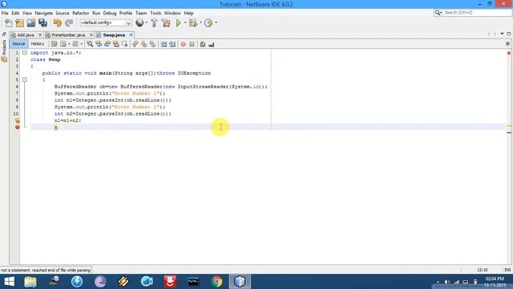The width and height of the screenshot is (513, 289).
Task: Open the default config dropdown
Action: (x=105, y=23)
